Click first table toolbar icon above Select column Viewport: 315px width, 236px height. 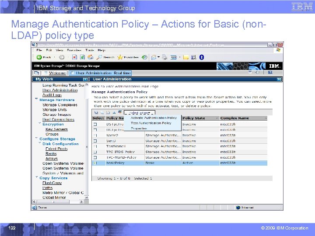click(x=96, y=113)
